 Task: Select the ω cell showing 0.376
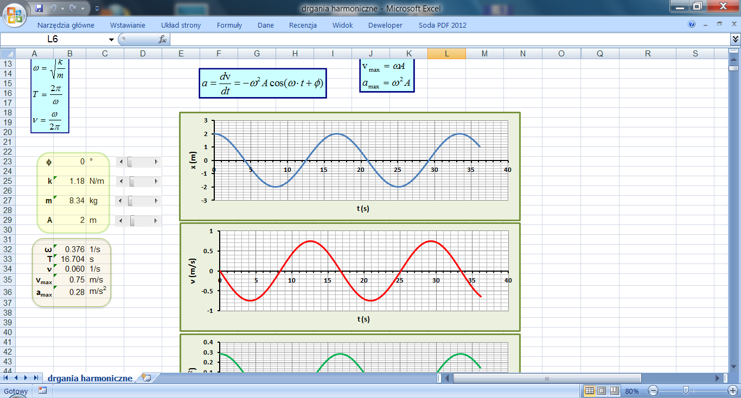(69, 249)
